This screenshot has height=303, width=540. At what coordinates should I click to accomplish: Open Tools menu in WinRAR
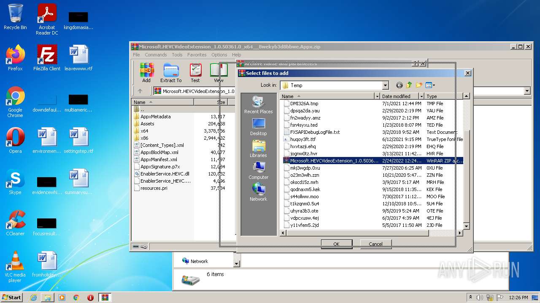point(177,55)
